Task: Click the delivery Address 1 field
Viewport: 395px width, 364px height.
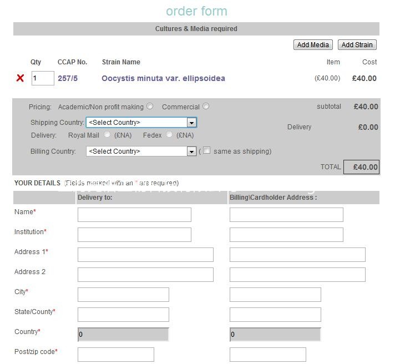Action: (145, 255)
